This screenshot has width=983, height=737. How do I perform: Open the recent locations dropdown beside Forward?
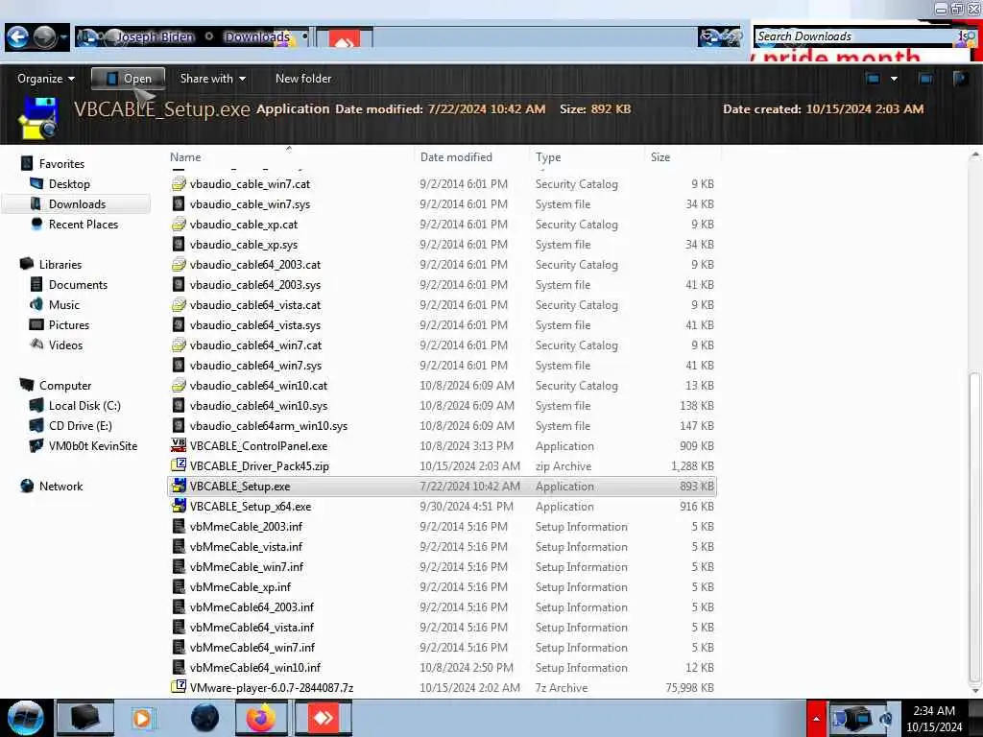point(63,37)
